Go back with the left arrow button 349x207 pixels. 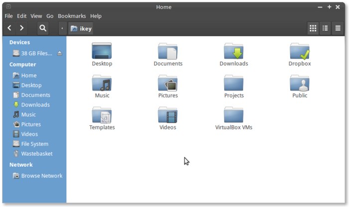tap(9, 28)
